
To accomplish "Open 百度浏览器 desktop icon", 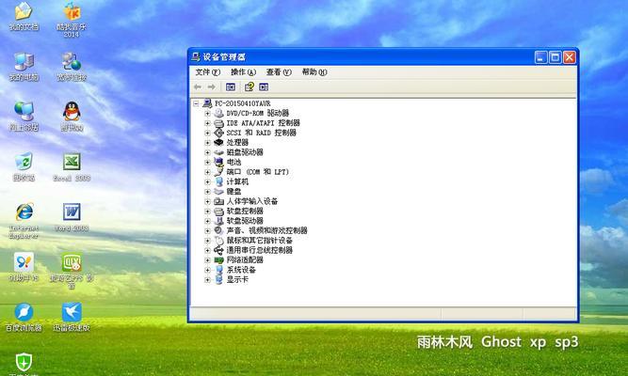I will click(x=24, y=318).
